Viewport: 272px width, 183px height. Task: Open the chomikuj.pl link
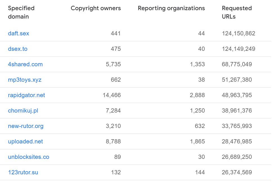click(x=23, y=111)
